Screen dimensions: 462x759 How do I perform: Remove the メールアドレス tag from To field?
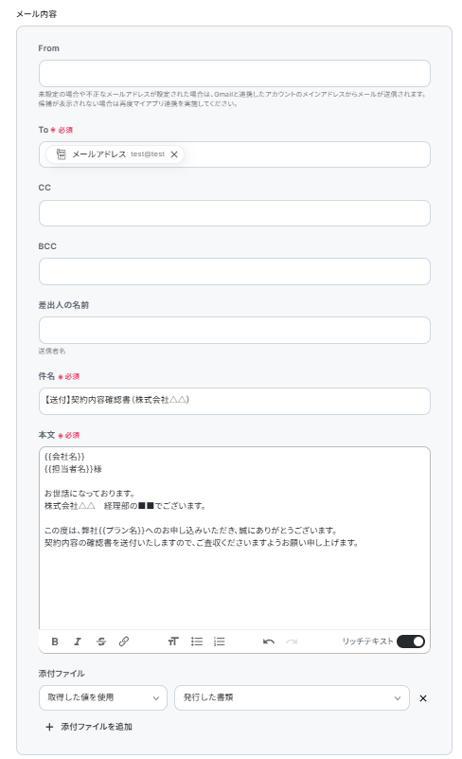coord(174,154)
